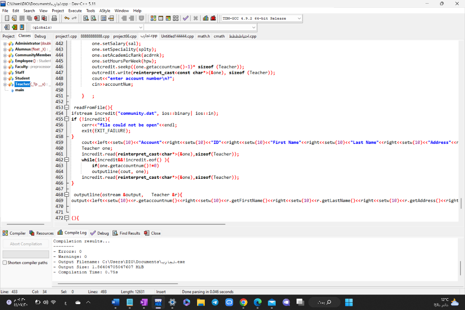
Task: Click the Abort Compilation button
Action: (x=25, y=244)
